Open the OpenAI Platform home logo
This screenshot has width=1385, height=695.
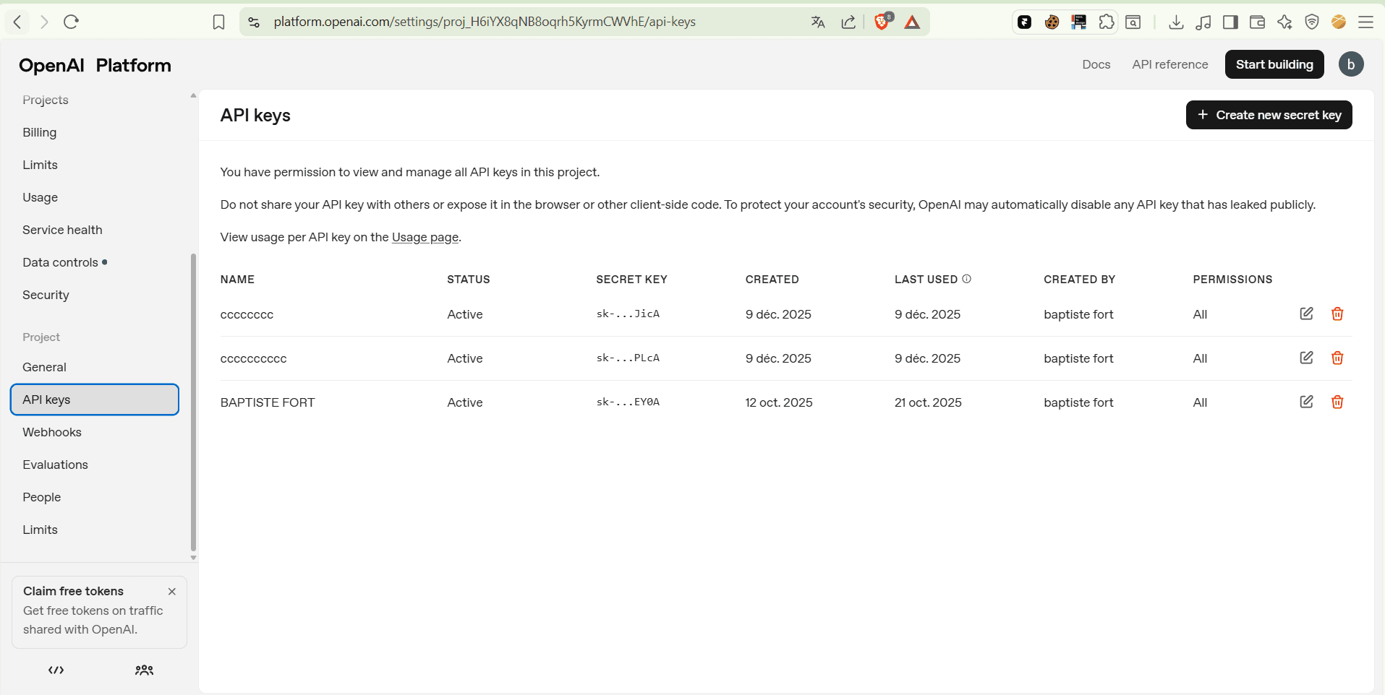[x=95, y=65]
